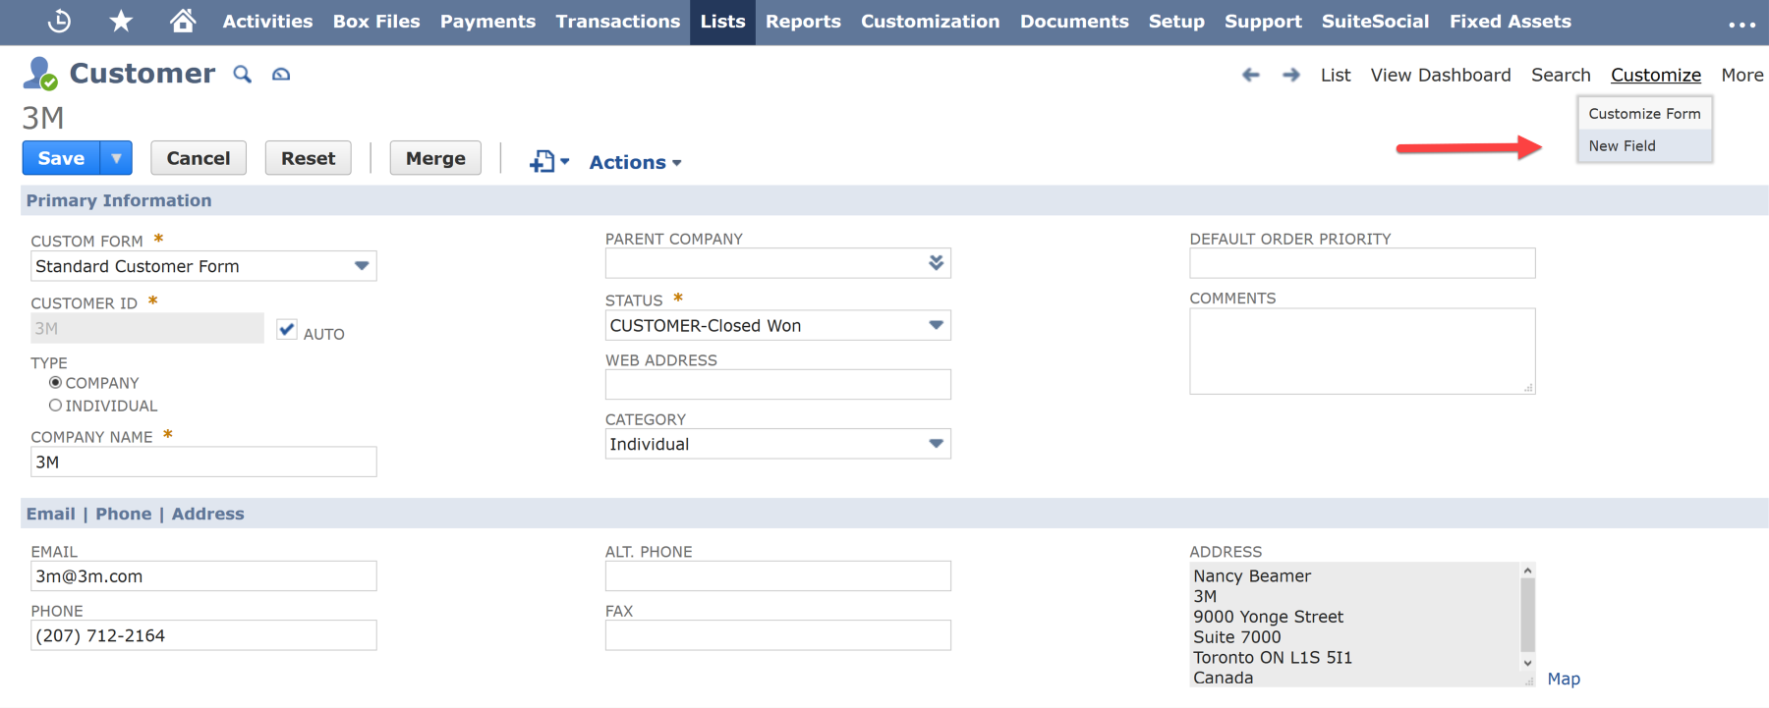This screenshot has width=1769, height=708.
Task: Open the overflow three-dots menu
Action: tap(1741, 24)
